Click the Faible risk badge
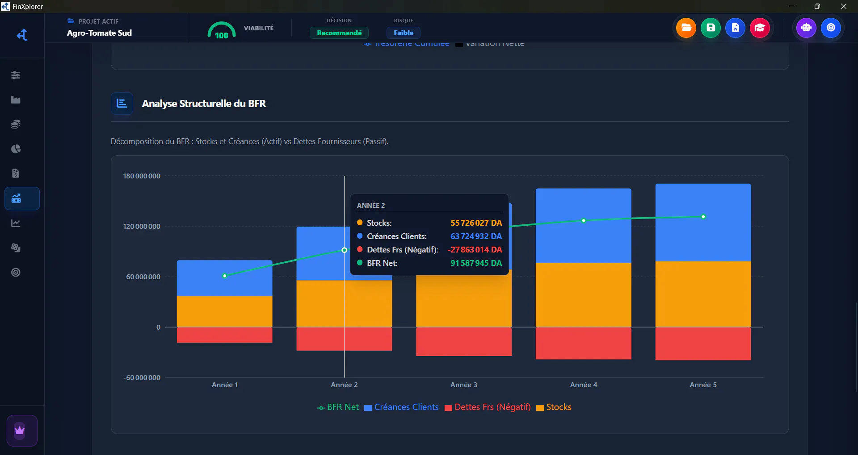Viewport: 858px width, 455px height. pyautogui.click(x=404, y=33)
